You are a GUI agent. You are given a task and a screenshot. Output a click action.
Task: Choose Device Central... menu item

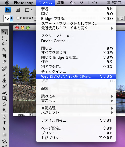tap(76, 41)
